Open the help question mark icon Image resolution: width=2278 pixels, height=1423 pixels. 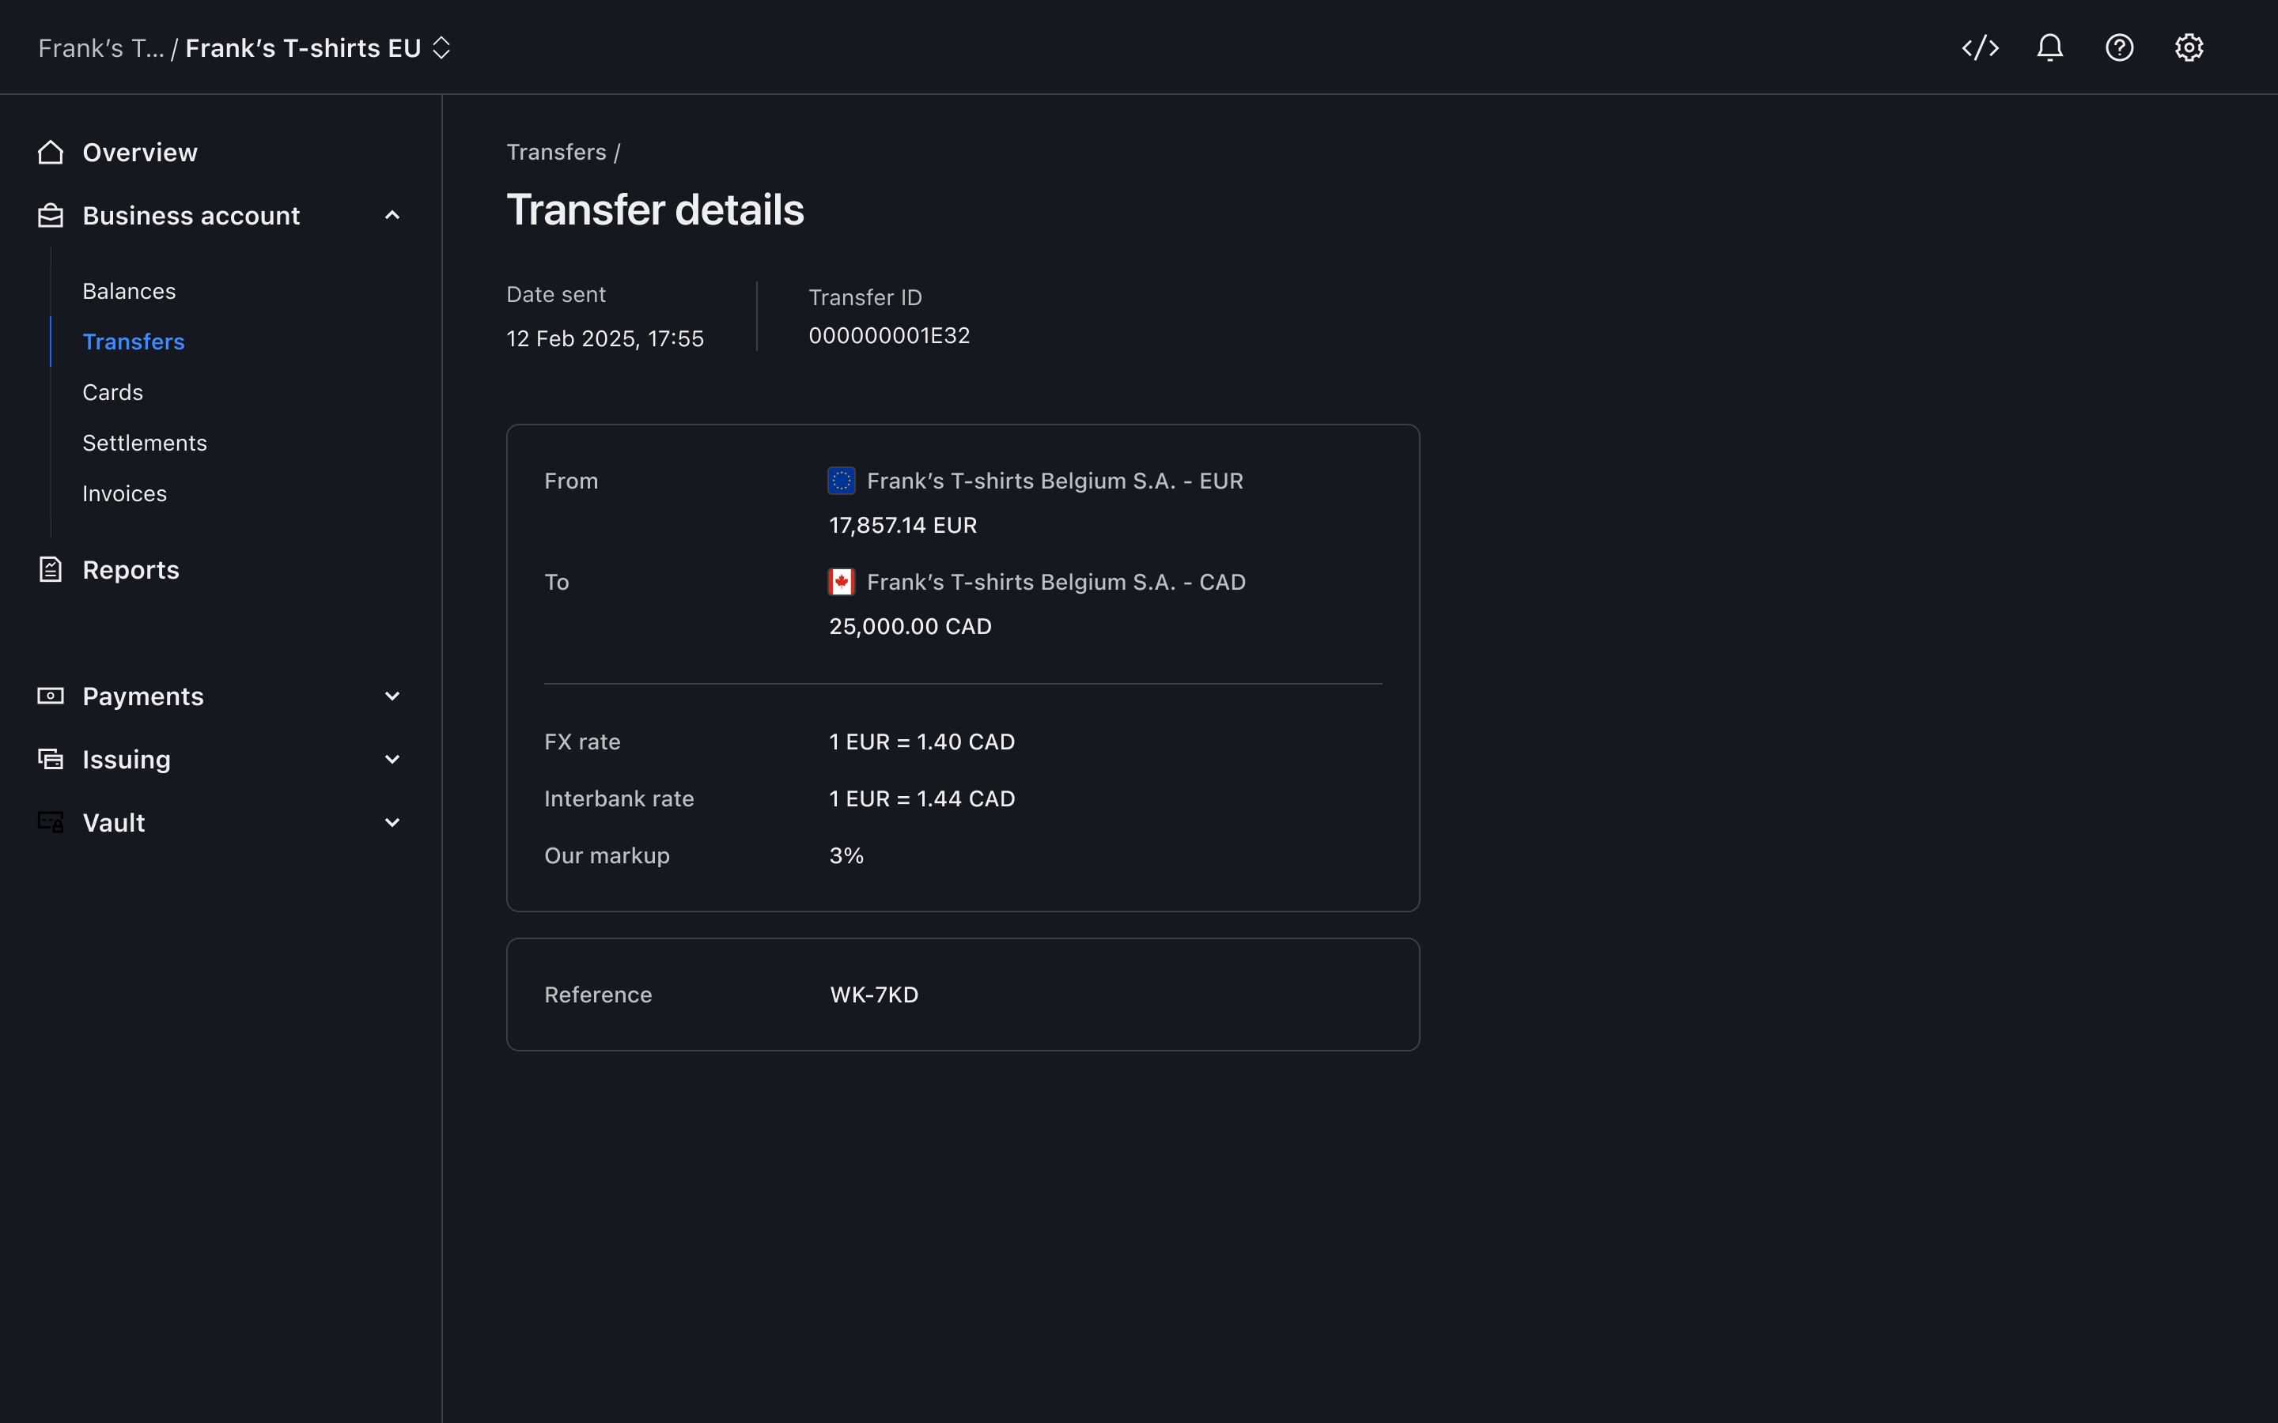coord(2119,48)
